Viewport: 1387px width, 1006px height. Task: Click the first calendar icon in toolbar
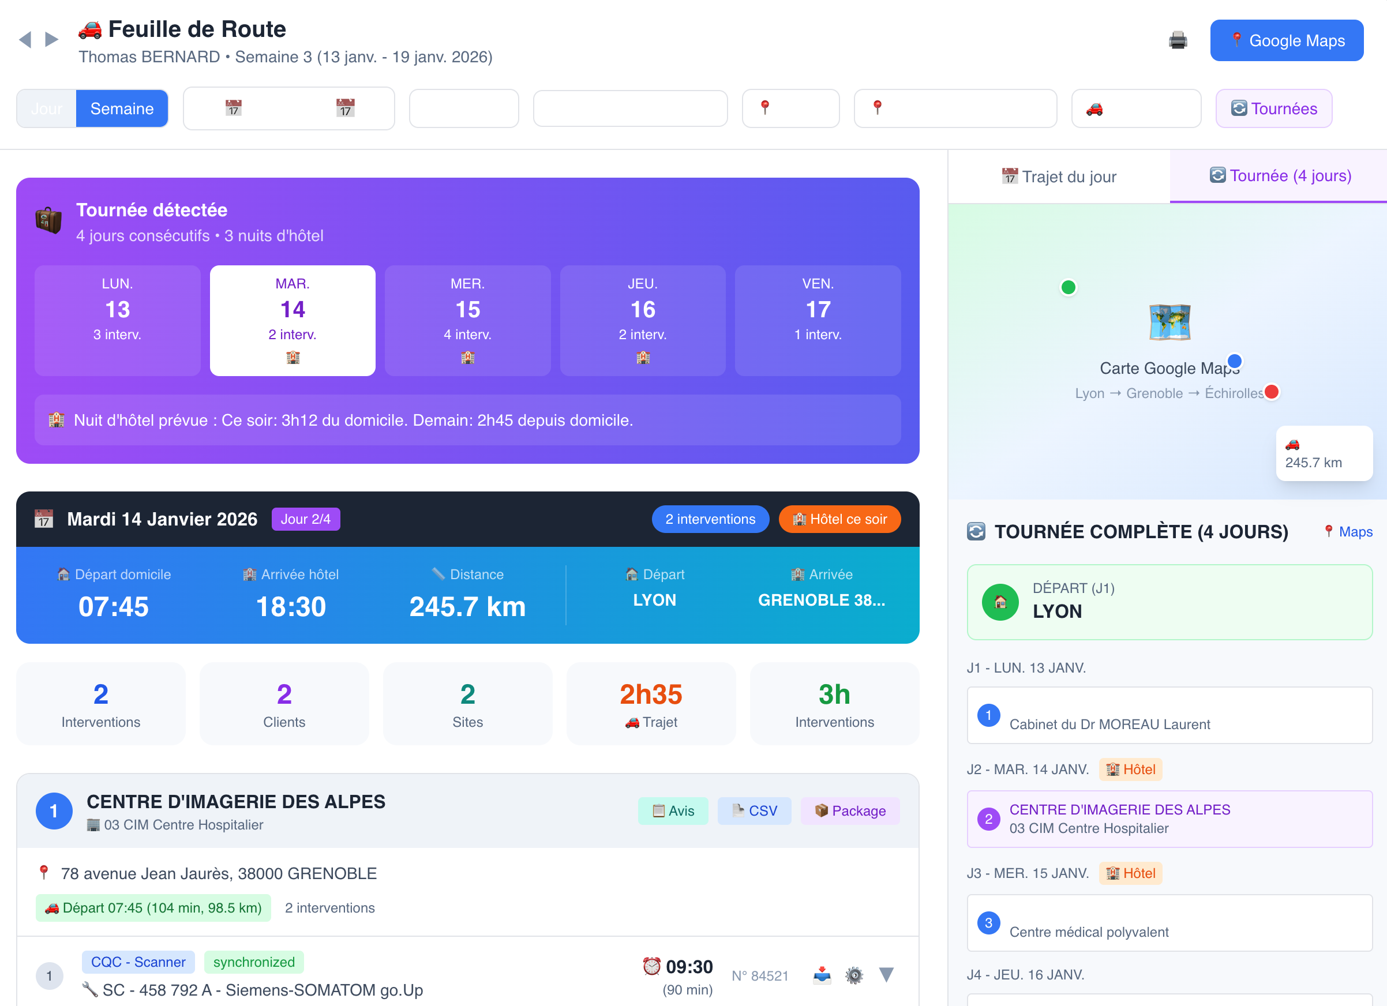234,108
